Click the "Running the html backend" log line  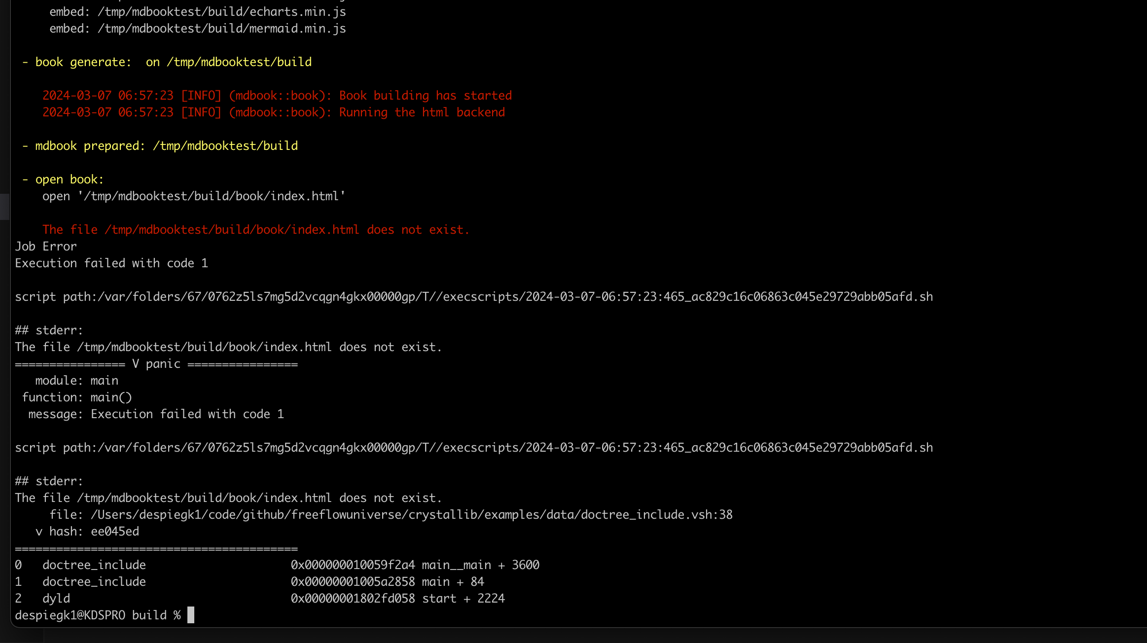coord(274,112)
